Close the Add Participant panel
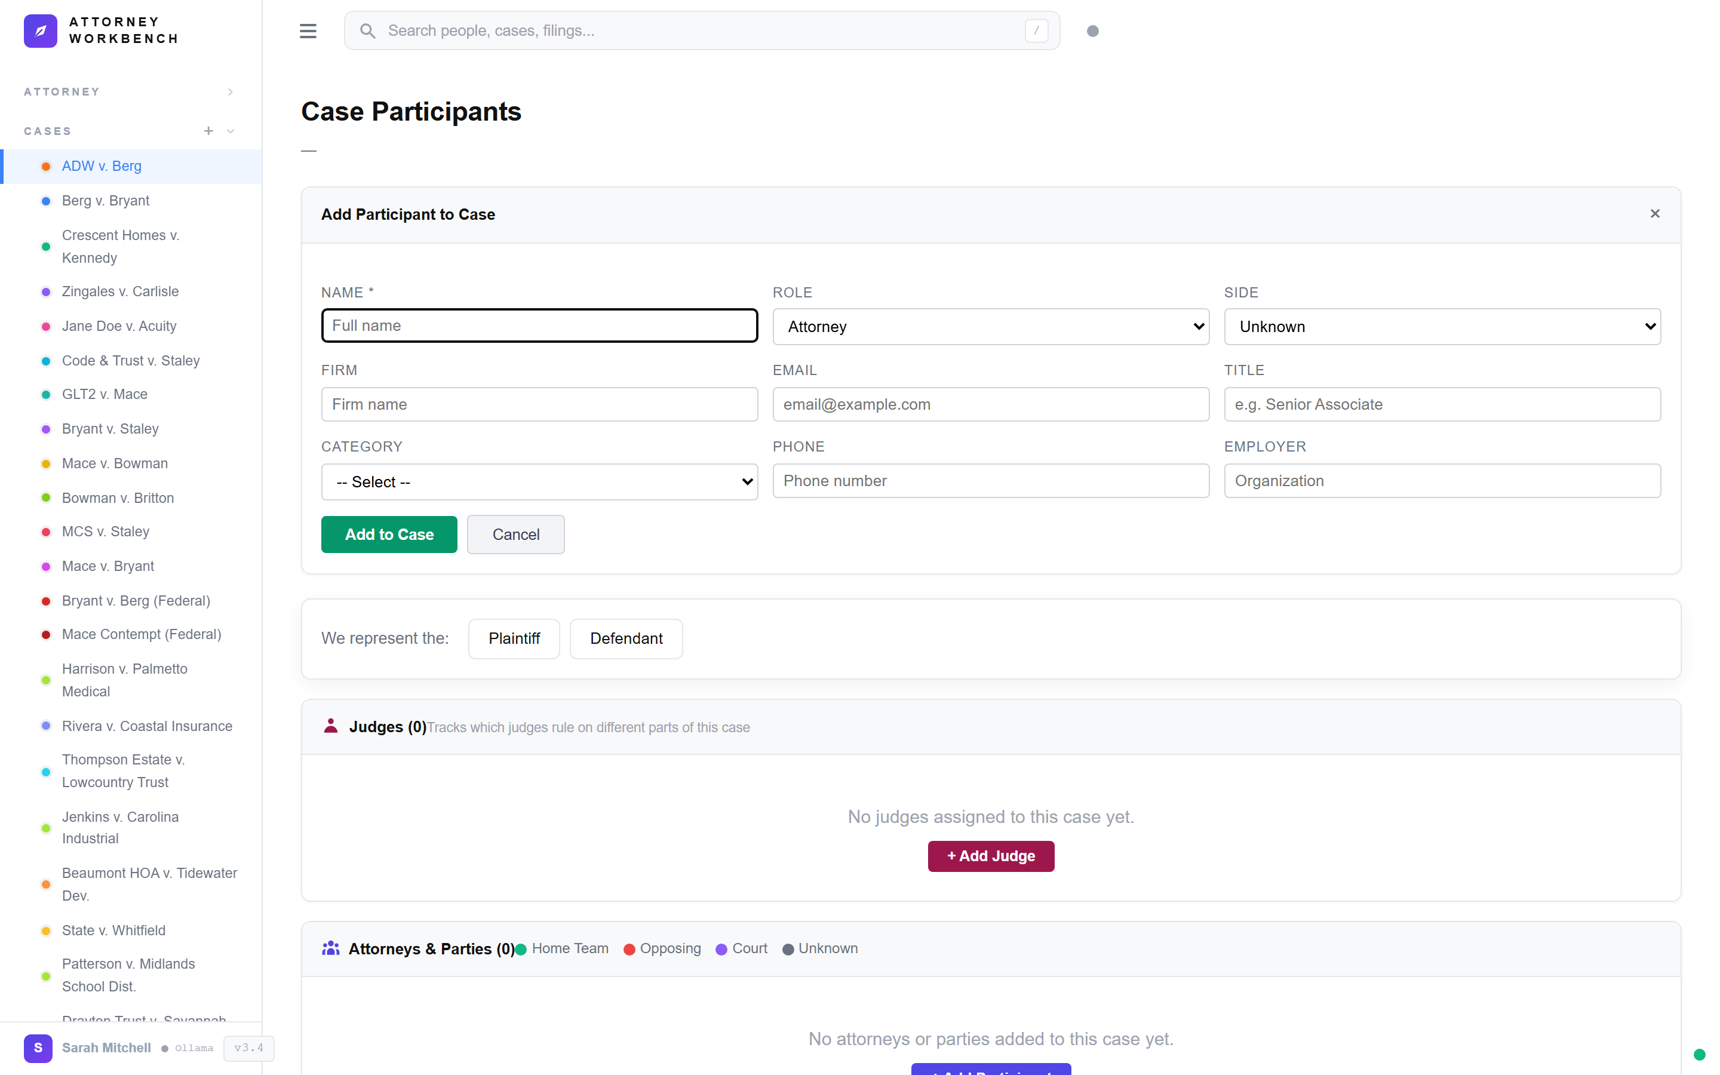This screenshot has width=1720, height=1075. [1655, 213]
